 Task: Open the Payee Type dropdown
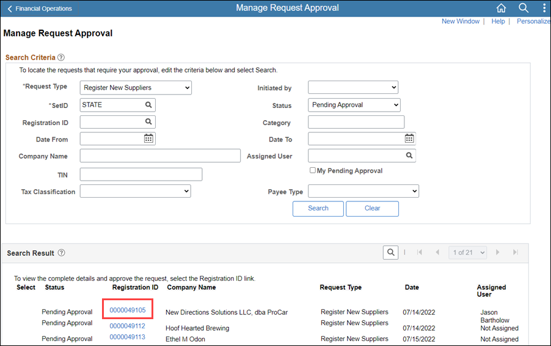363,191
